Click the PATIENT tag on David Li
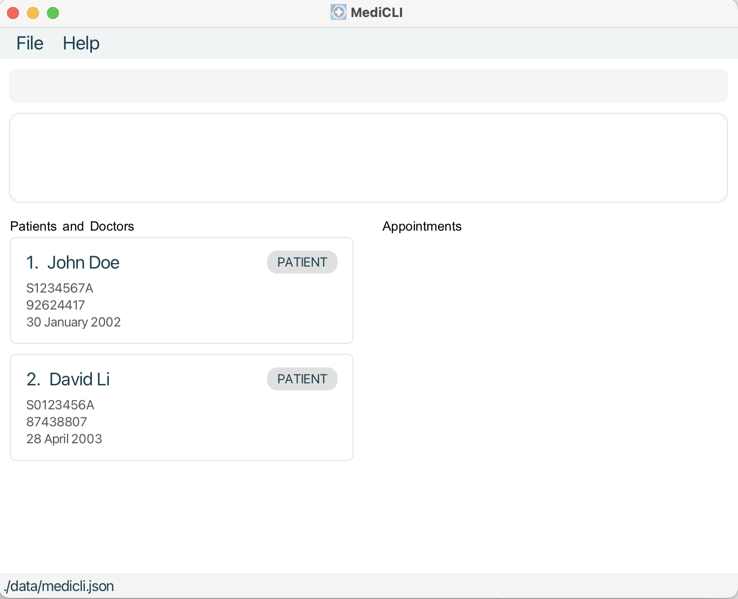Screen dimensions: 738x599 (x=302, y=379)
